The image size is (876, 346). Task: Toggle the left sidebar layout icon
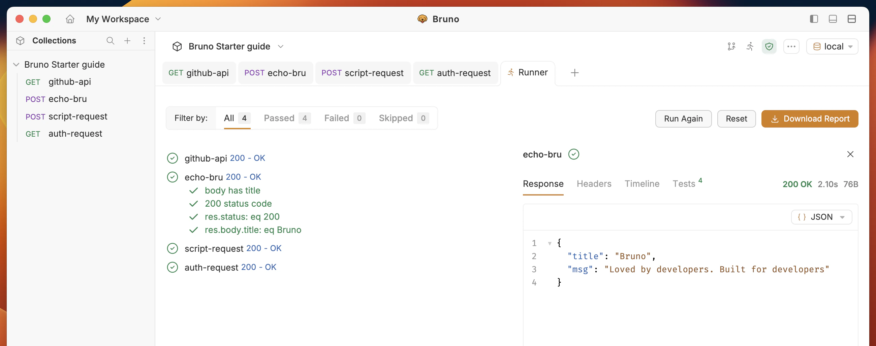click(814, 19)
